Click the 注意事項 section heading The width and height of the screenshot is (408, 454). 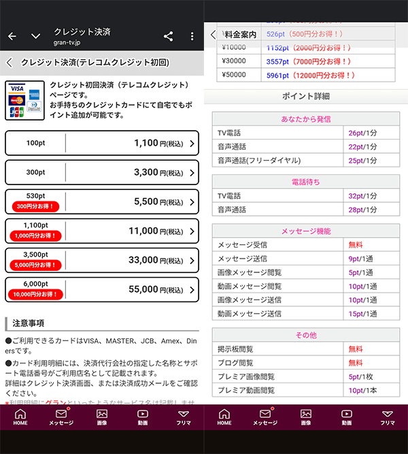tap(28, 323)
